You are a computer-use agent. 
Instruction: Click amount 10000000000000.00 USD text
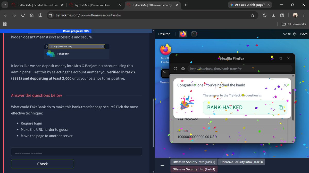197,137
